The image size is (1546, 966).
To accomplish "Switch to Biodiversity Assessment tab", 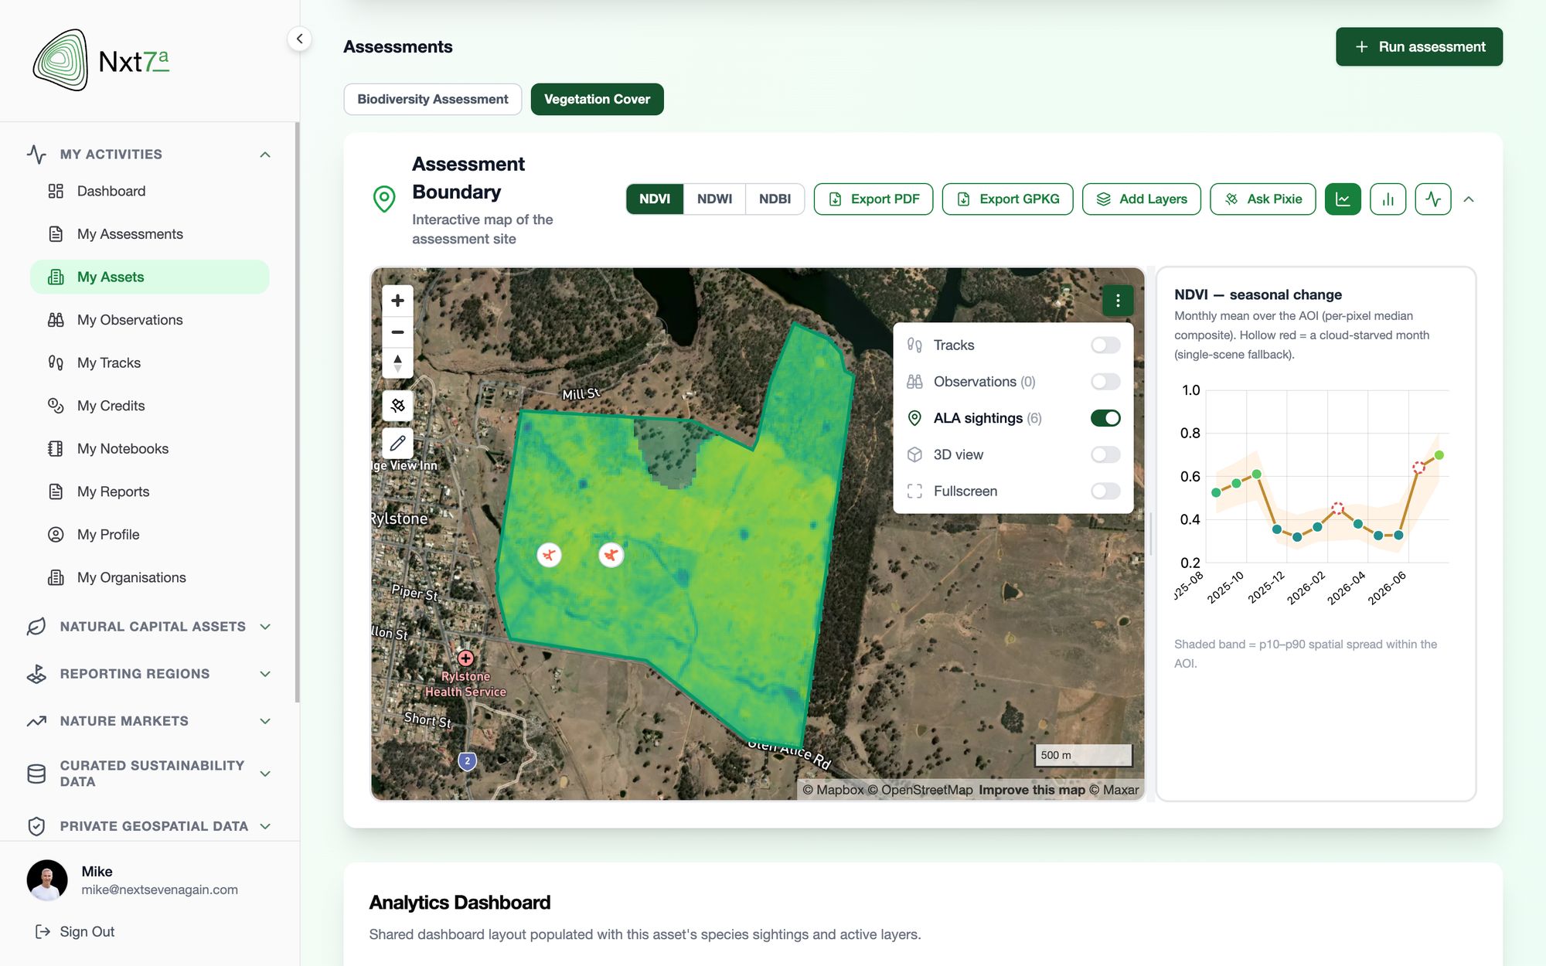I will tap(433, 99).
